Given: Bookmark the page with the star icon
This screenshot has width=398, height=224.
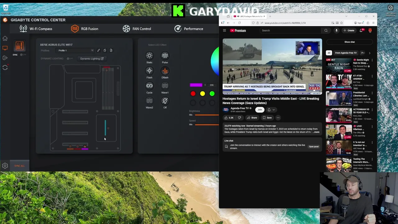Looking at the screenshot, I should (x=341, y=23).
